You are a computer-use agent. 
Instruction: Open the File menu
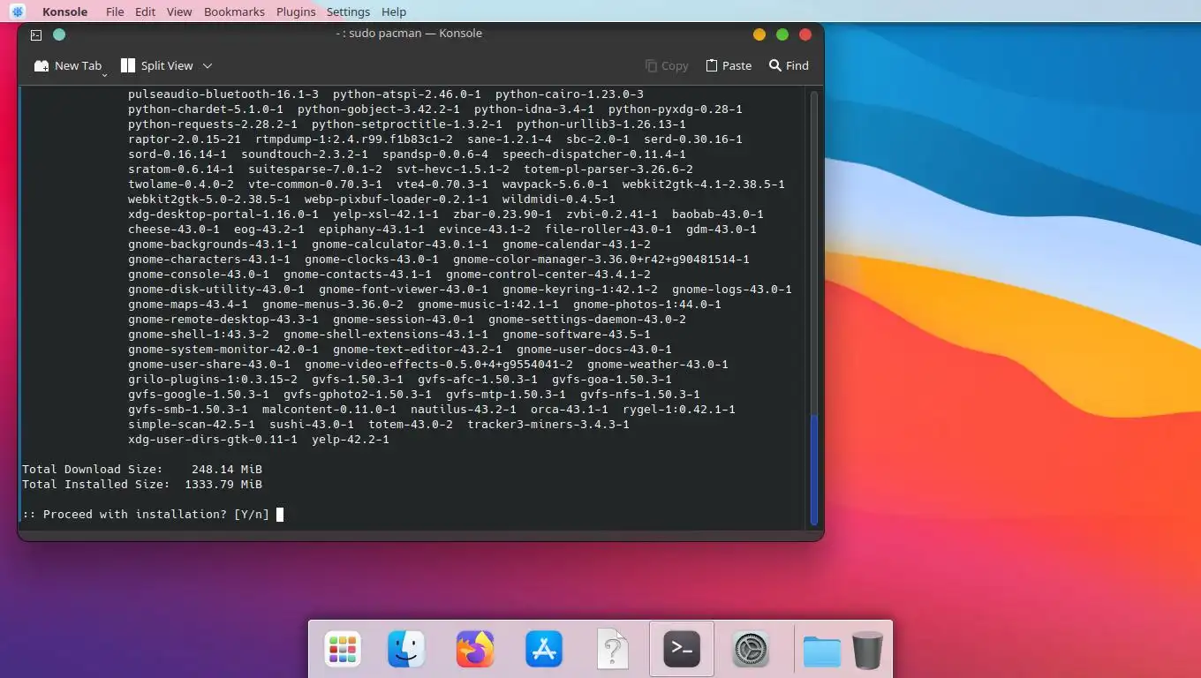(x=115, y=11)
